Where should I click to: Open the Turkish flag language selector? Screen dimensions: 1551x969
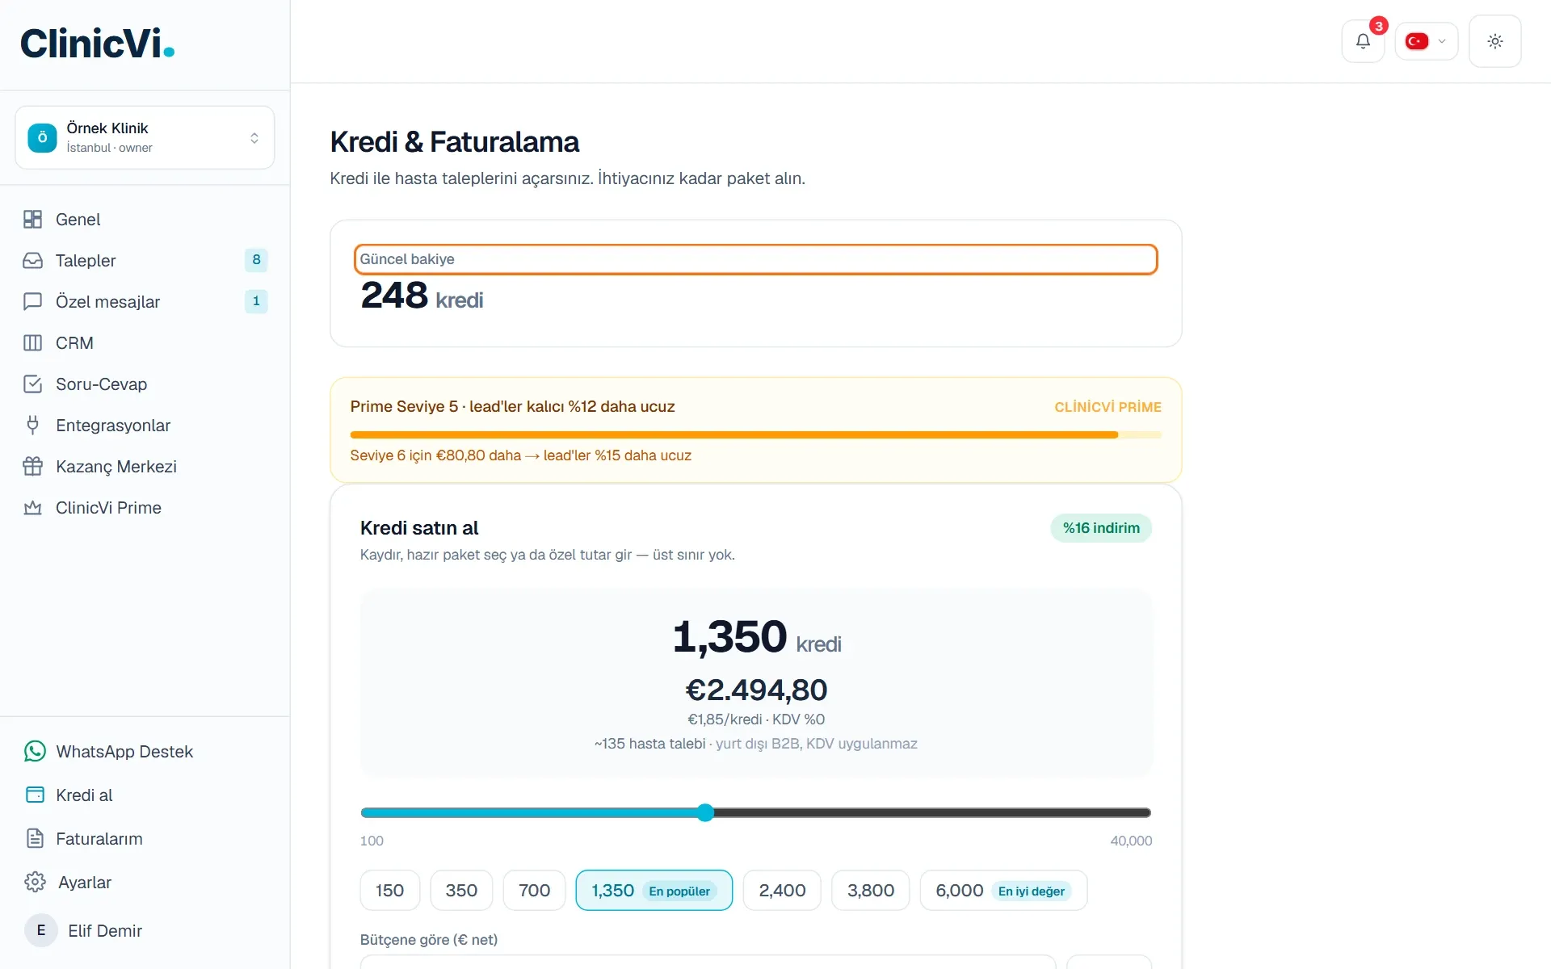1426,41
